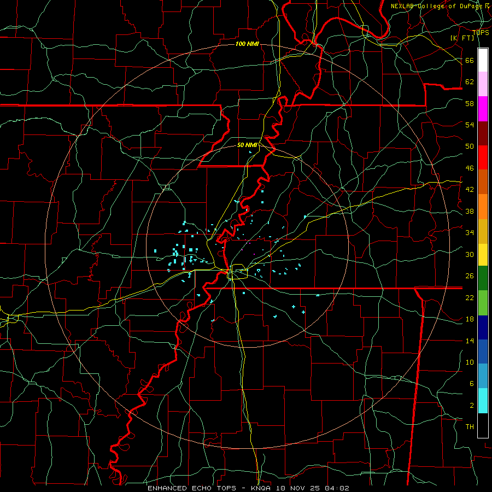
Task: Click the "KNQA" station identifier
Action: (x=261, y=488)
